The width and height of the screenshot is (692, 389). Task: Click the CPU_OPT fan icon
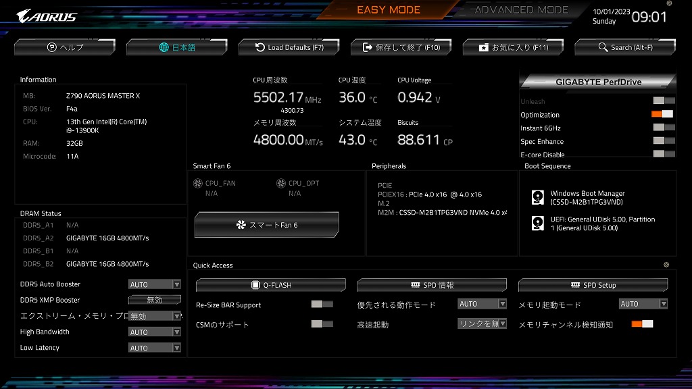[x=280, y=183]
